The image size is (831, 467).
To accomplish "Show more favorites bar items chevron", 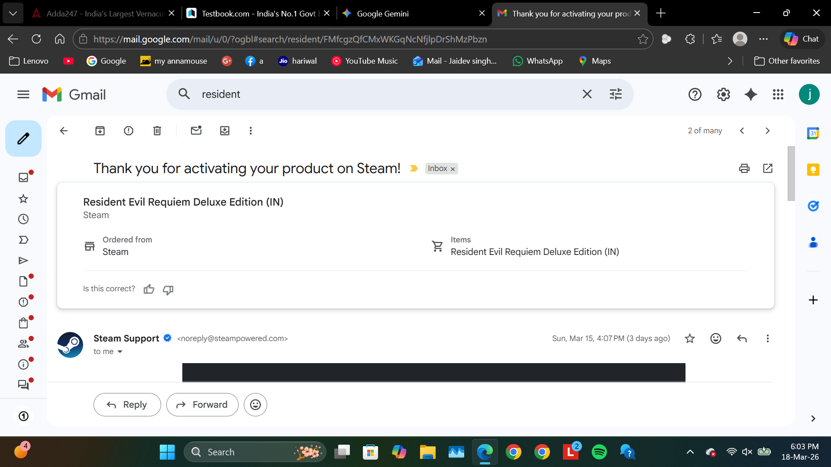I will click(730, 61).
